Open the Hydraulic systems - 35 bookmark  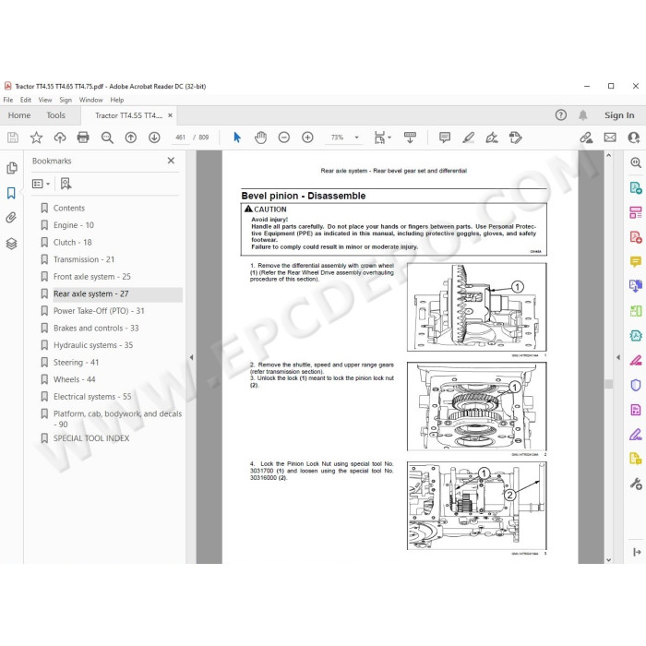(x=93, y=345)
